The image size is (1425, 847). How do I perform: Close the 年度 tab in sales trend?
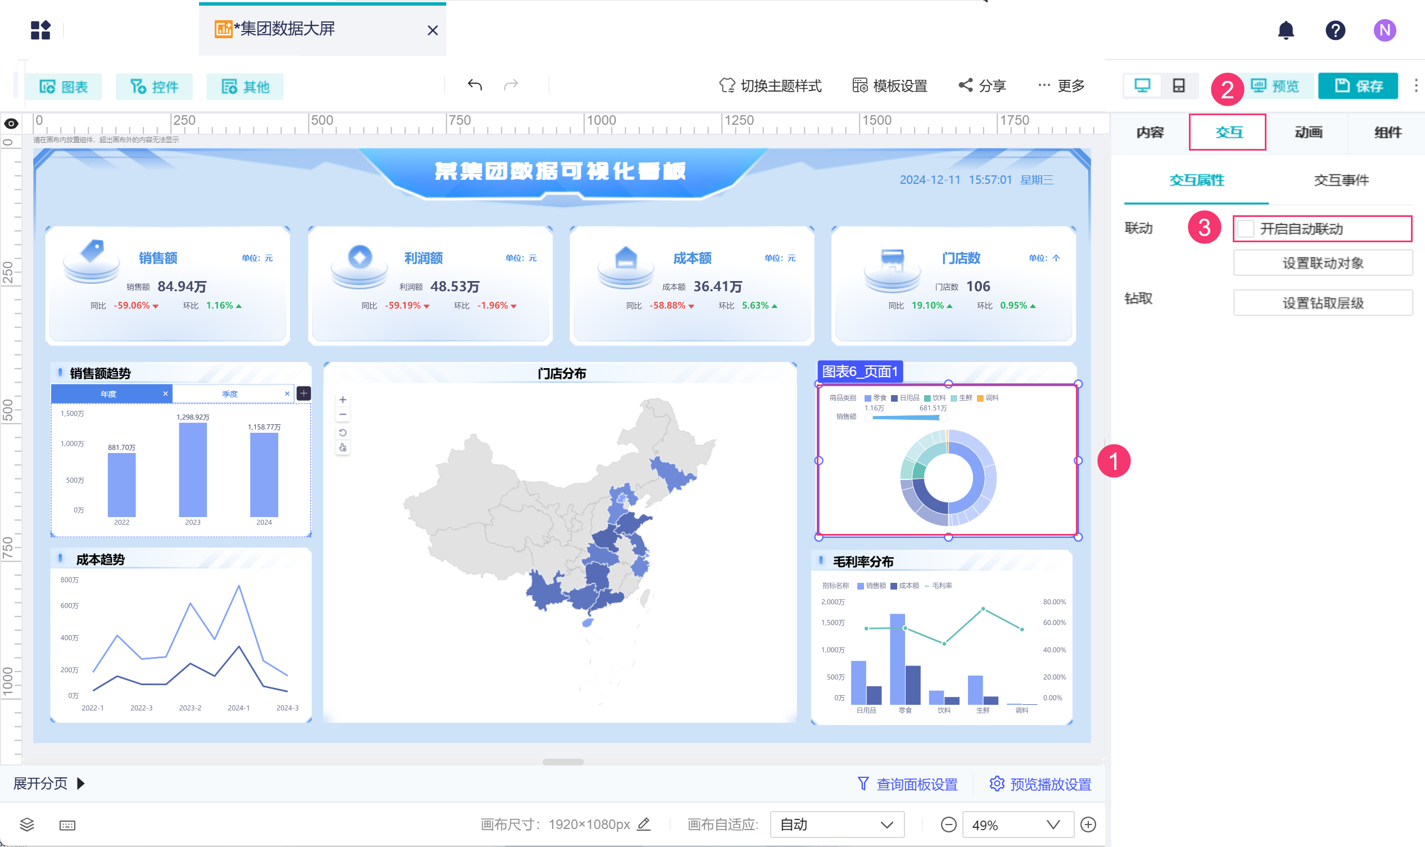pos(165,394)
